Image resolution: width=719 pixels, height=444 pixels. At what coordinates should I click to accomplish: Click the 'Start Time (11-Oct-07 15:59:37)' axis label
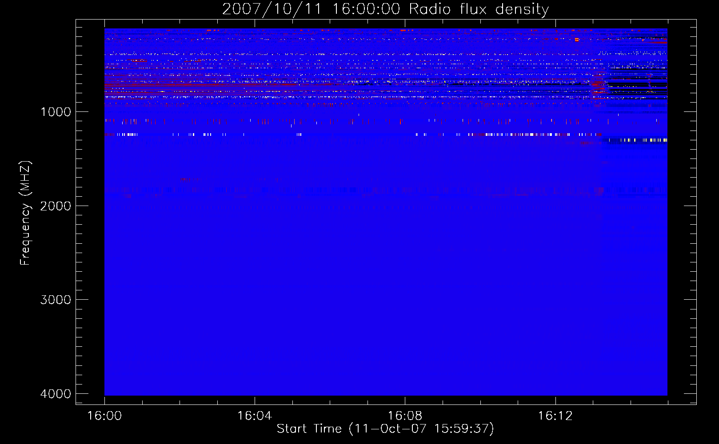(385, 429)
